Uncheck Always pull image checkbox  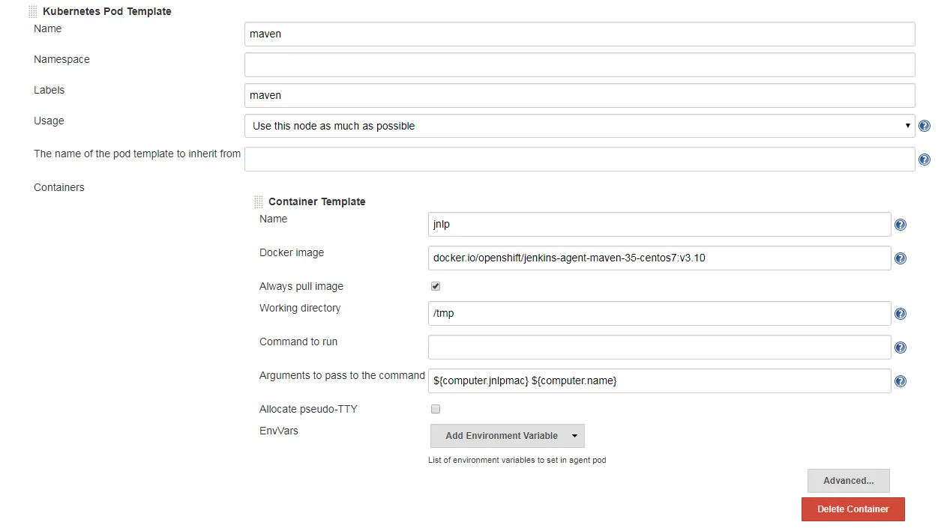436,286
